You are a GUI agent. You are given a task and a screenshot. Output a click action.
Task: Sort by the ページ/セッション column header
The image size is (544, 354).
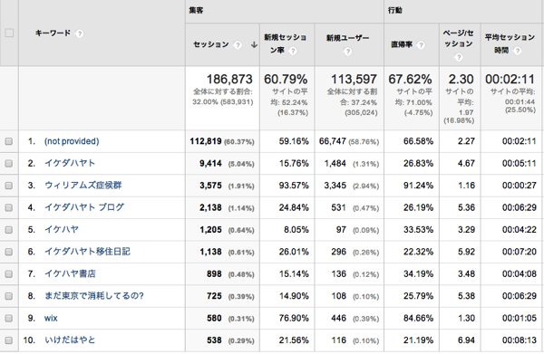tap(458, 39)
